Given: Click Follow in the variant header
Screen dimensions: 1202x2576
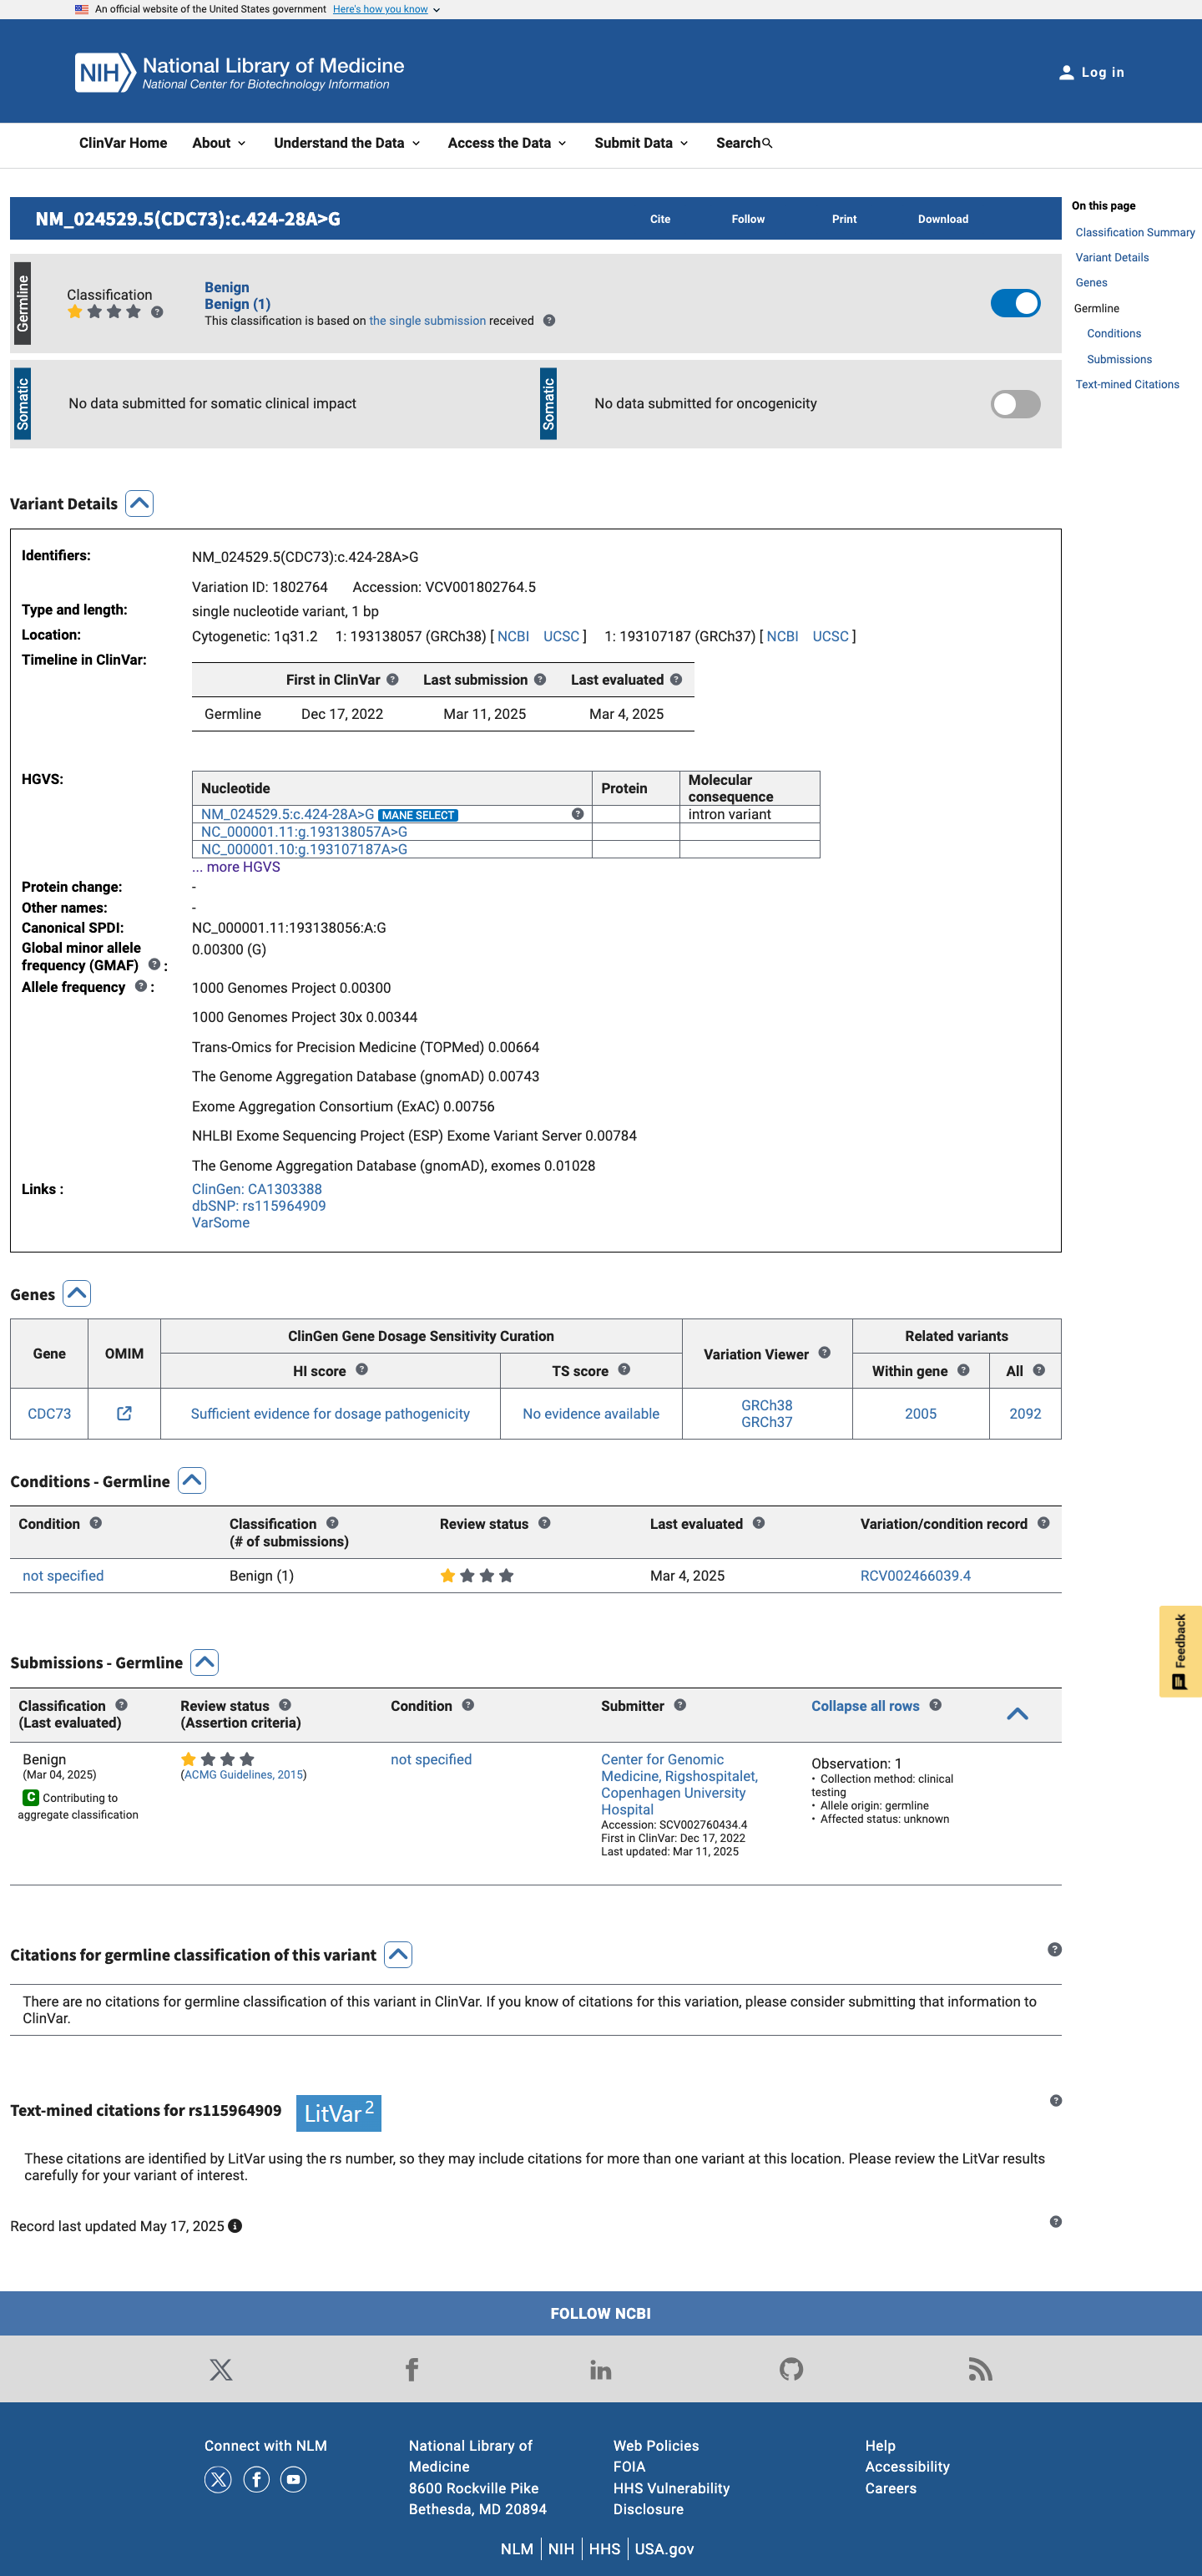Looking at the screenshot, I should point(748,219).
